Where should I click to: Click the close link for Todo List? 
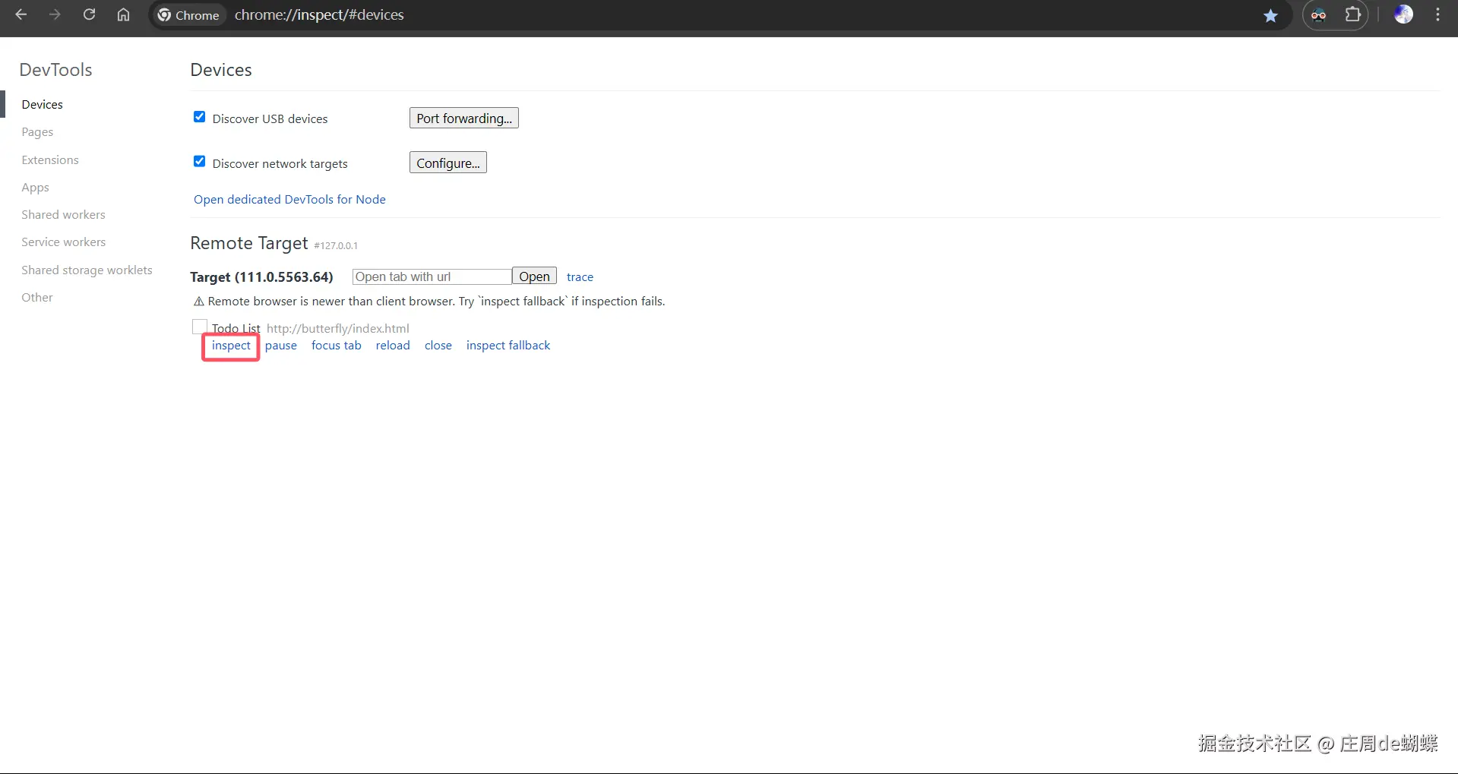pyautogui.click(x=438, y=346)
